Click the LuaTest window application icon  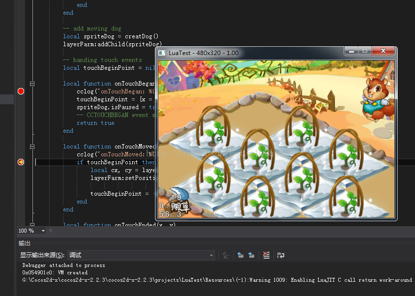click(162, 53)
